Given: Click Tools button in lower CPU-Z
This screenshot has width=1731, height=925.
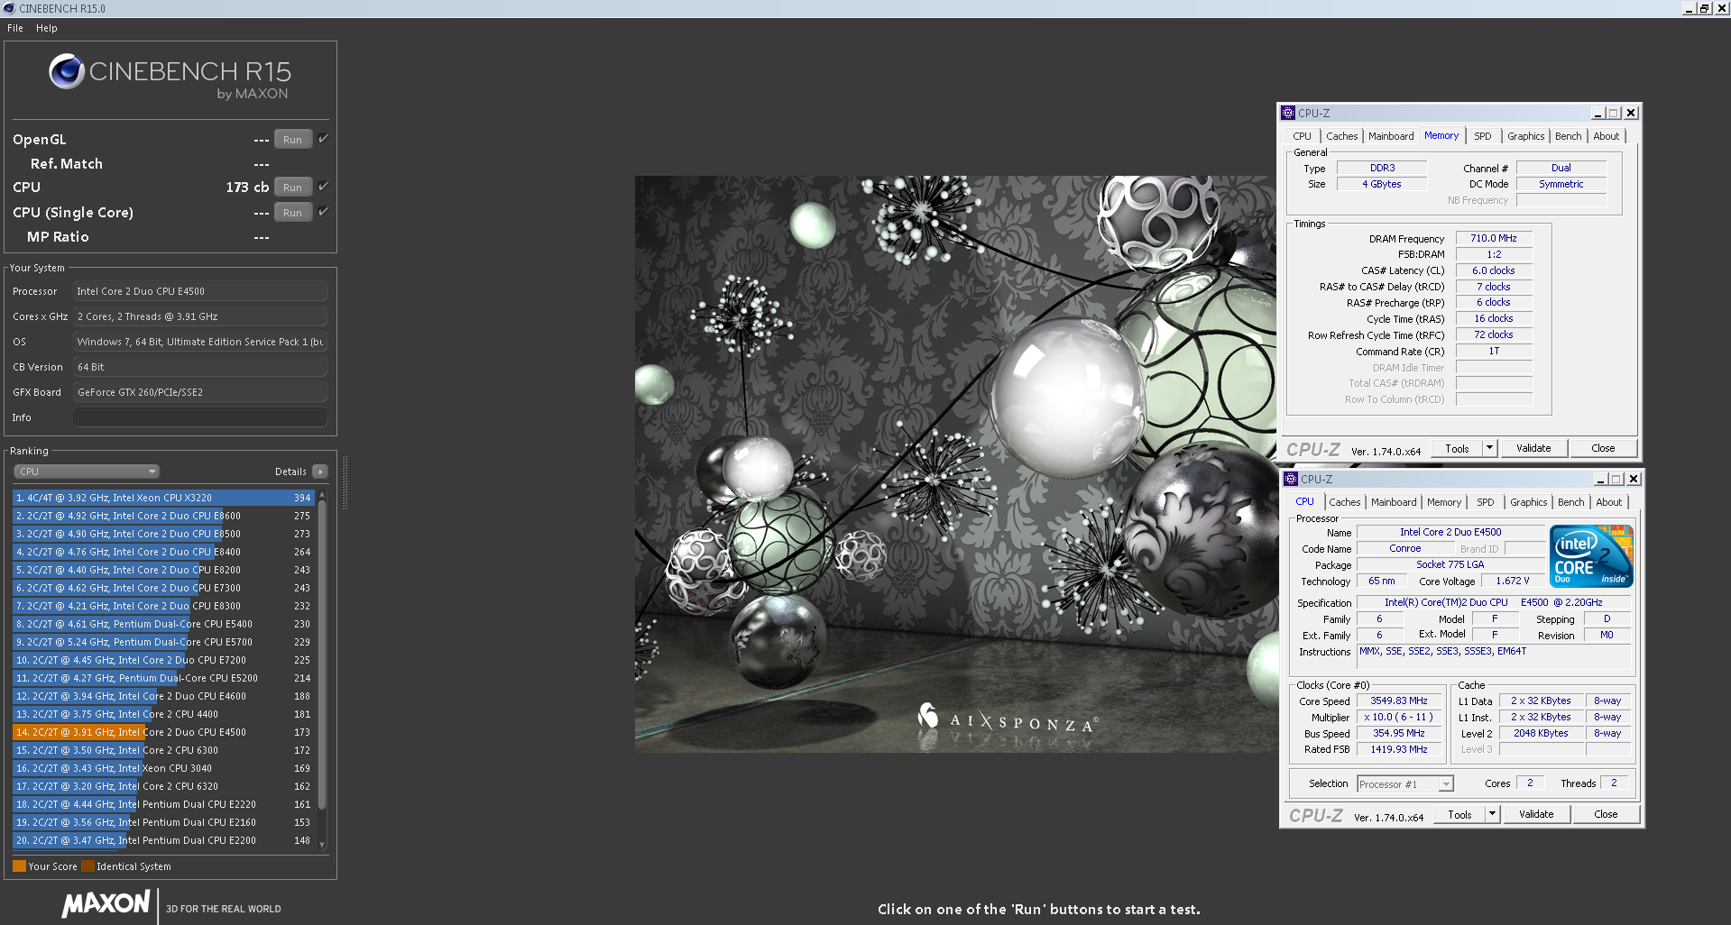Looking at the screenshot, I should click(x=1459, y=814).
